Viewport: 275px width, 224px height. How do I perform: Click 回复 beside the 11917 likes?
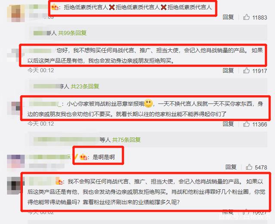(x=228, y=70)
